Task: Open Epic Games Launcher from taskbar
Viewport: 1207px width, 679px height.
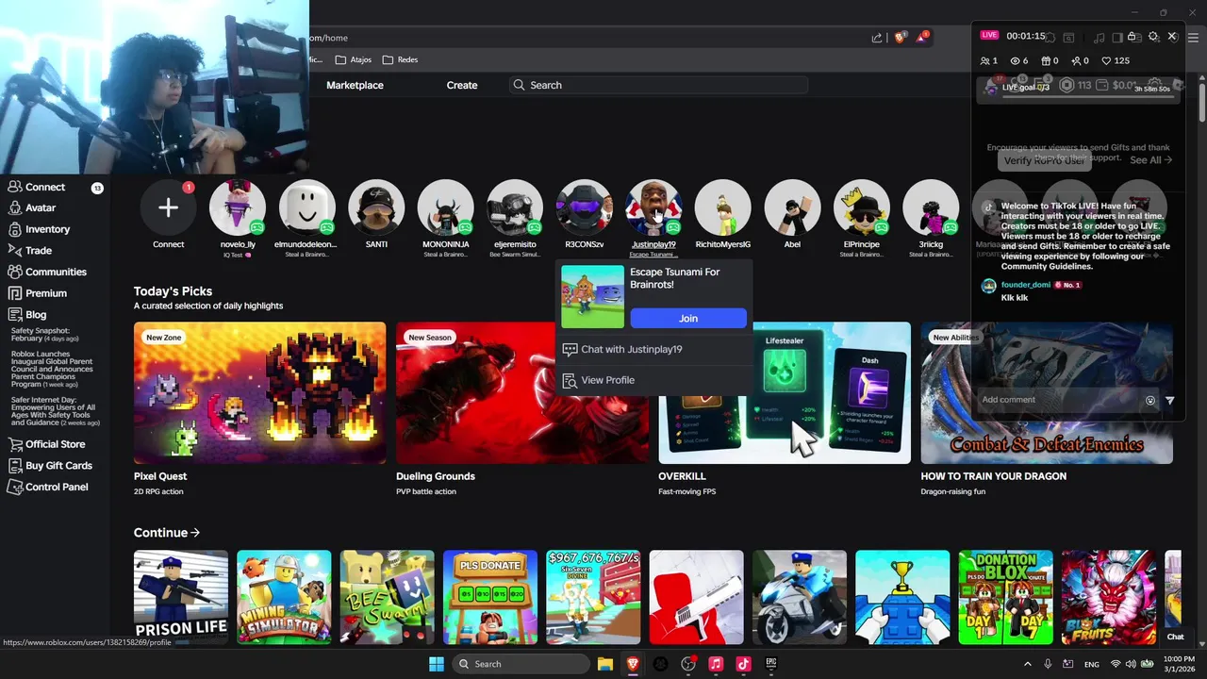Action: click(x=771, y=664)
